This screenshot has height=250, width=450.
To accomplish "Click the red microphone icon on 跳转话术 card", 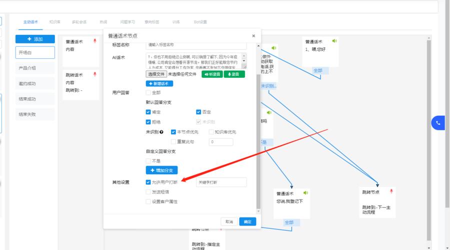I will tap(94, 74).
